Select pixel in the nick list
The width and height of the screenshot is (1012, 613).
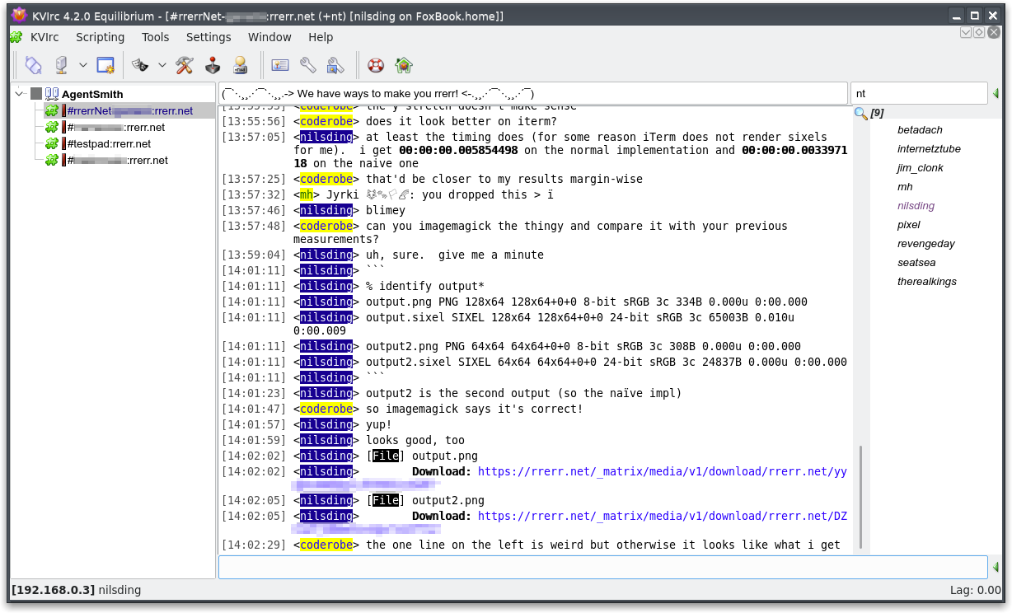tap(908, 225)
